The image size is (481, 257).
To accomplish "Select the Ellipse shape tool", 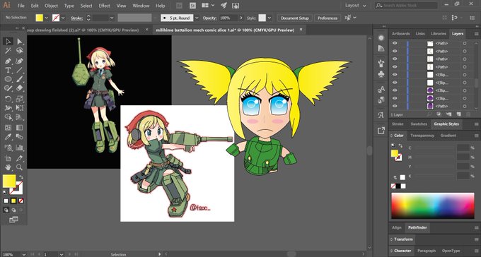I will pos(8,79).
